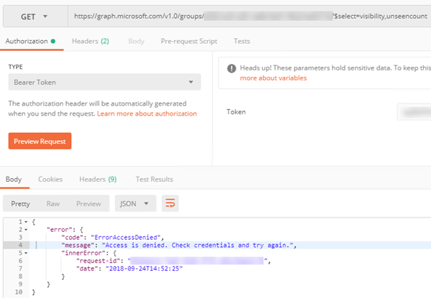Click the date value "2018-09-24T14:52:25"
This screenshot has width=431, height=298.
144,269
